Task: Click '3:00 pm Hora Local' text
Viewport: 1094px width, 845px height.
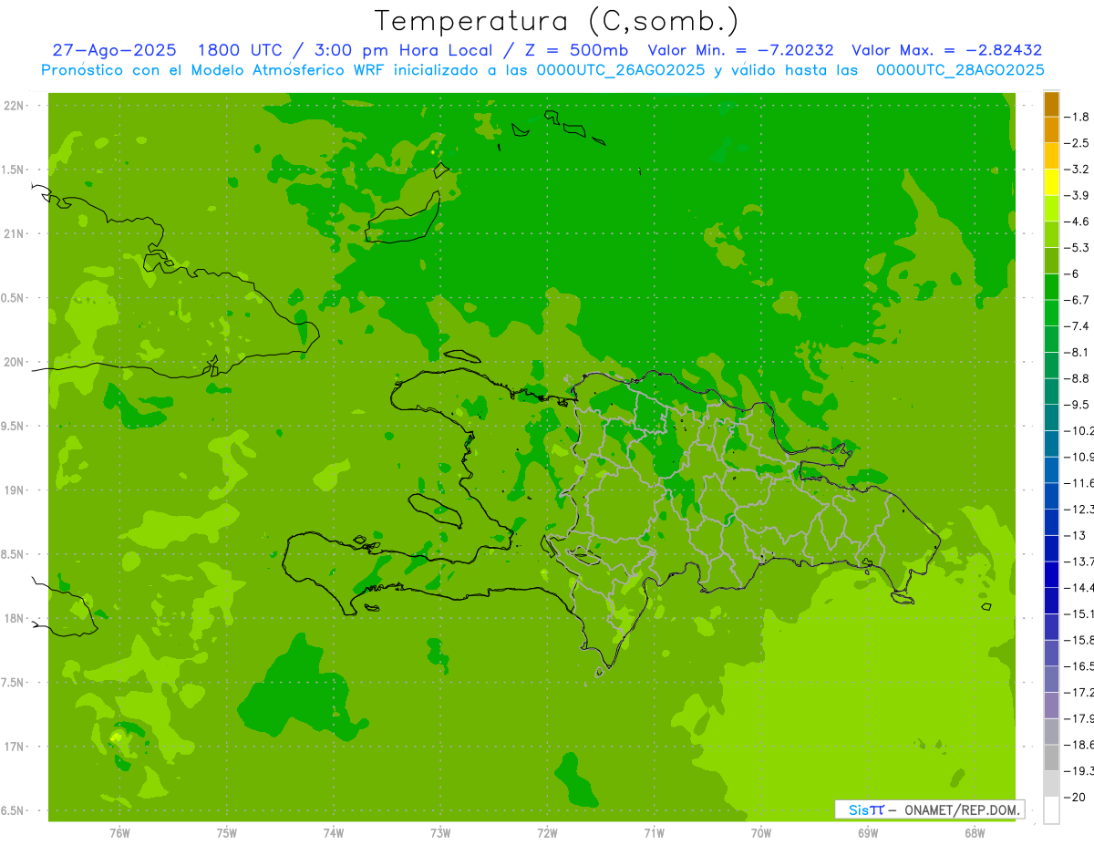Action: click(x=402, y=50)
